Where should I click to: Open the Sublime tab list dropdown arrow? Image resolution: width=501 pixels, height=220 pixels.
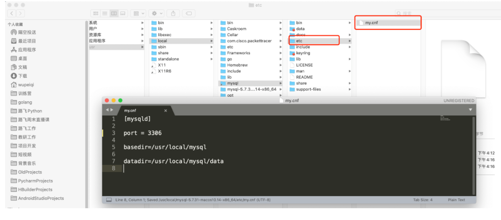tap(470, 110)
